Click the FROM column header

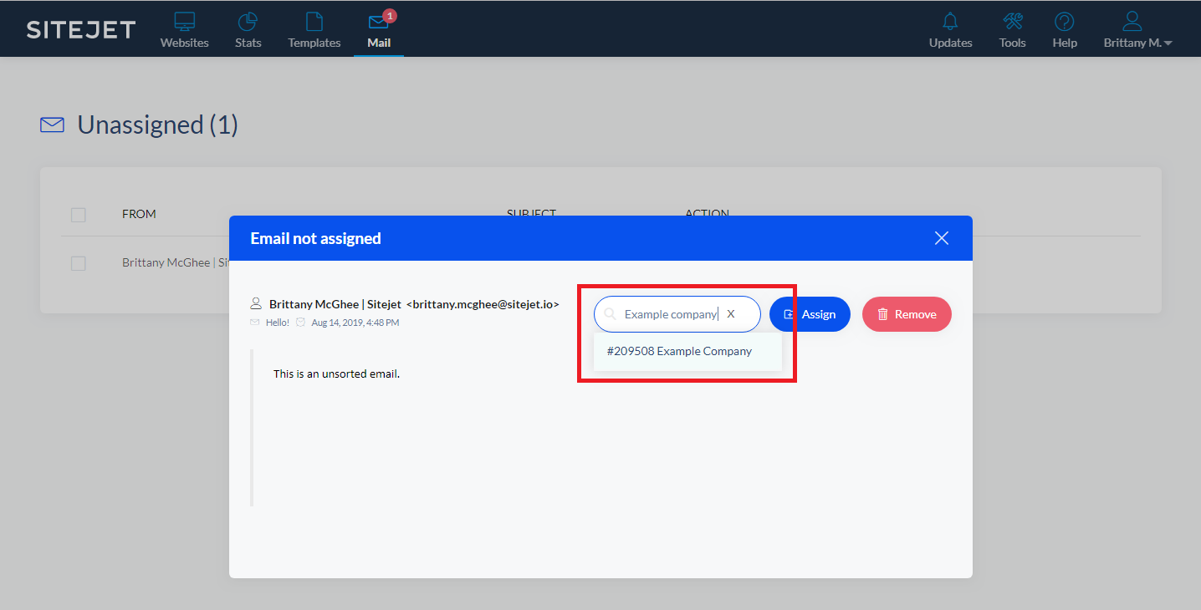tap(139, 215)
